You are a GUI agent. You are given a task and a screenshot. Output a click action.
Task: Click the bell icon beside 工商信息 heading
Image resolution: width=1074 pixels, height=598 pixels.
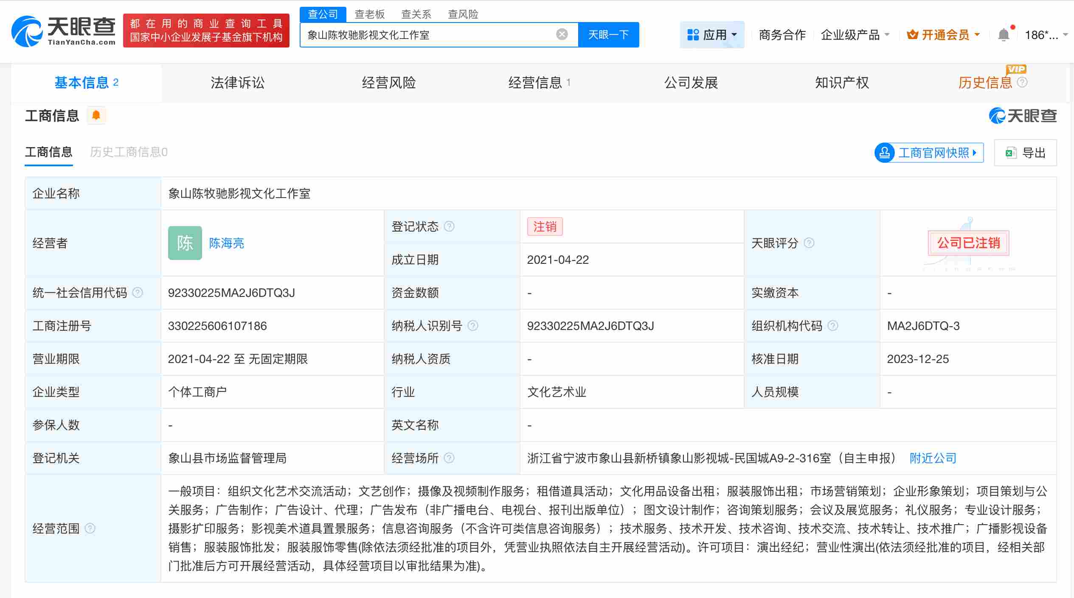coord(96,115)
